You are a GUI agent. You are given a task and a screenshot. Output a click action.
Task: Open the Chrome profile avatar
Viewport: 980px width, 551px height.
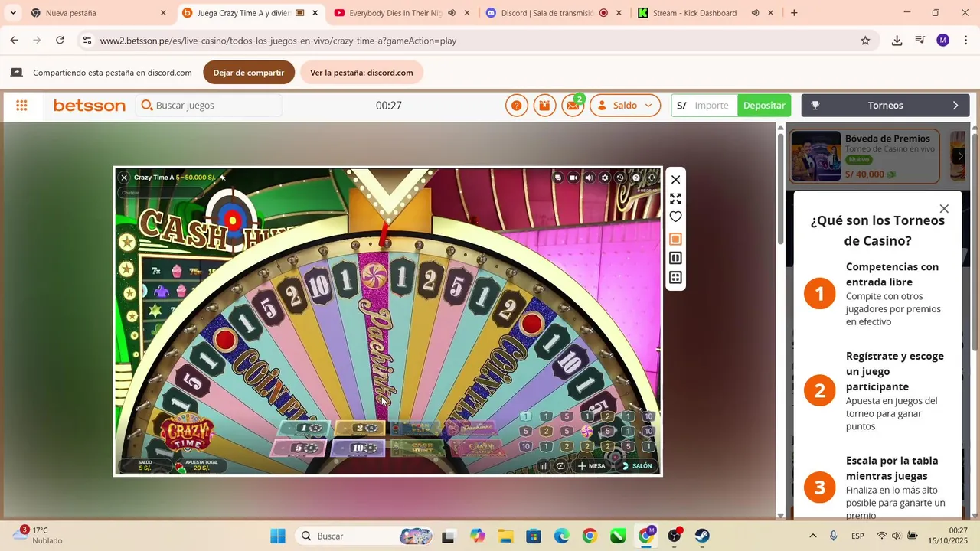click(943, 41)
